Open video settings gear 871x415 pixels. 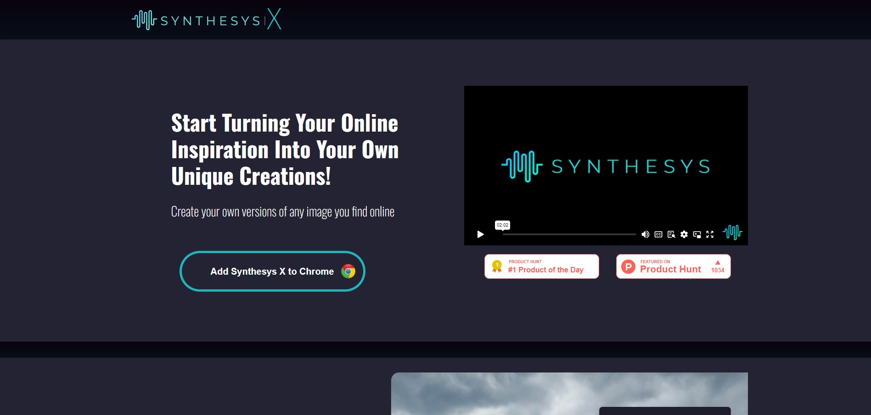[684, 234]
